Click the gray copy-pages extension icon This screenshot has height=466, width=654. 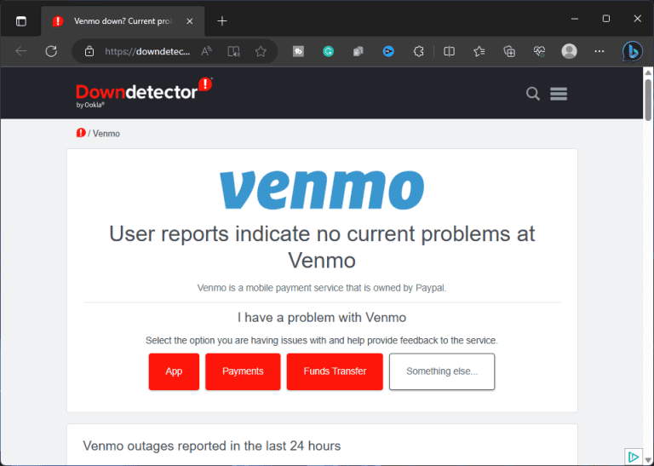[359, 51]
